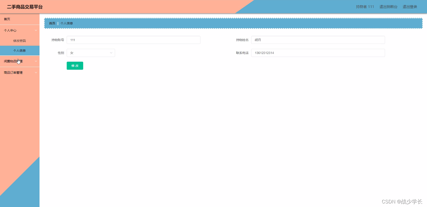This screenshot has height=207, width=427.
Task: Click the 持物账号 field label
Action: click(x=58, y=40)
